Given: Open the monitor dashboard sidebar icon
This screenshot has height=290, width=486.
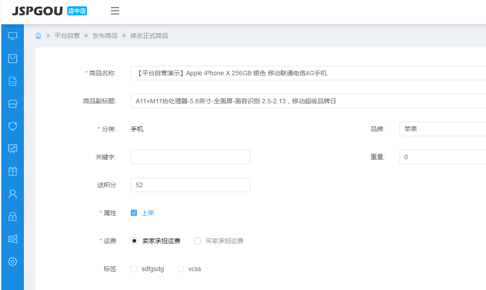Looking at the screenshot, I should coord(13,36).
